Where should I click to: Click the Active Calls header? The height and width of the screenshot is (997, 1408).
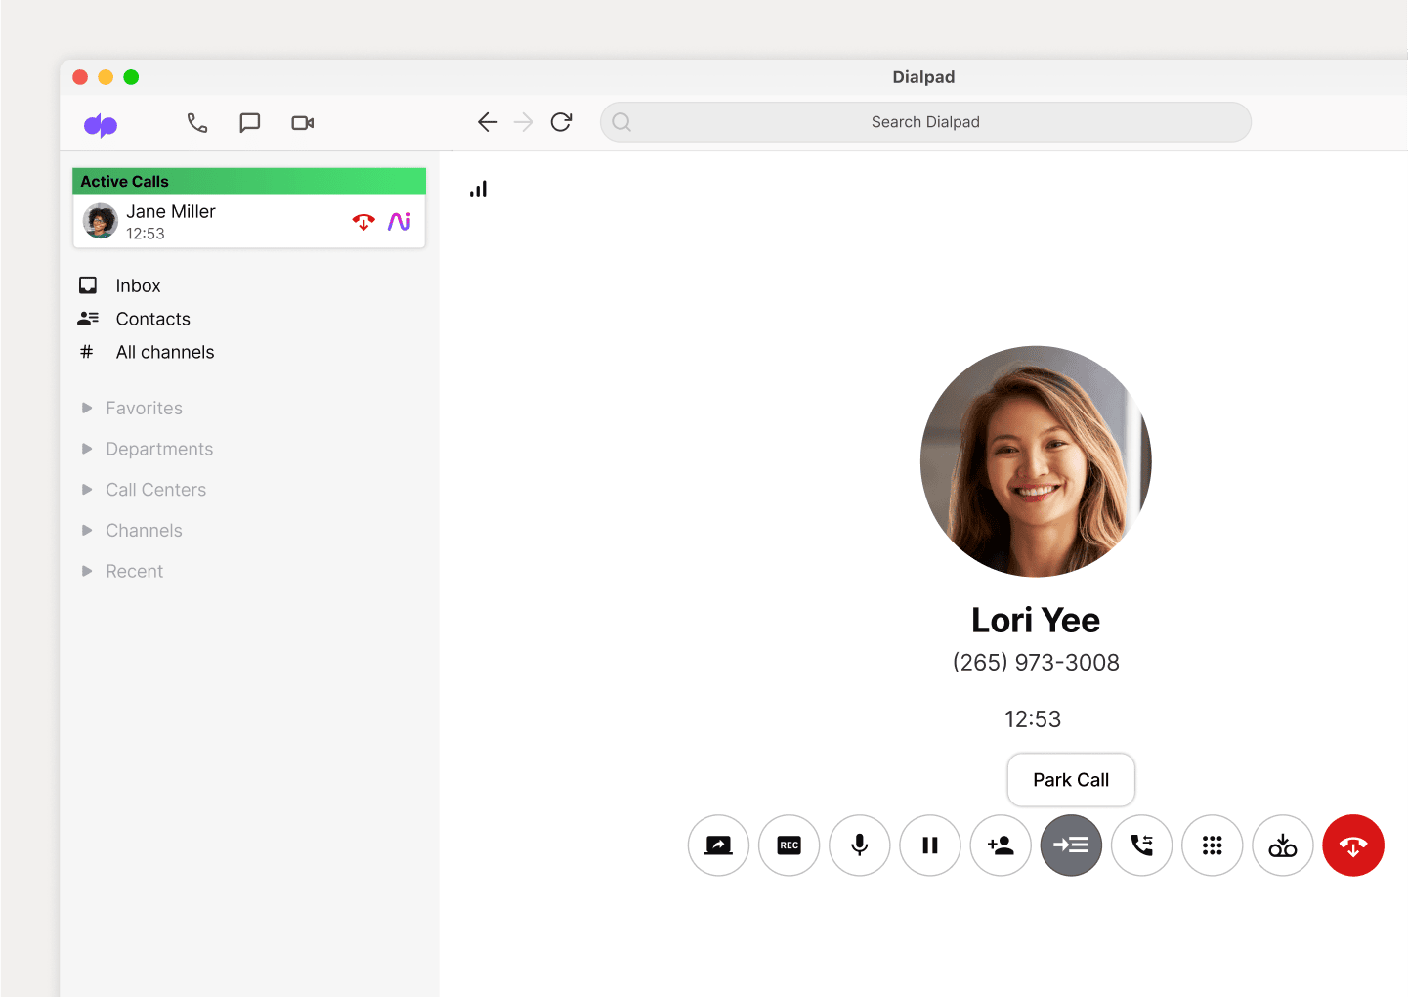[249, 181]
